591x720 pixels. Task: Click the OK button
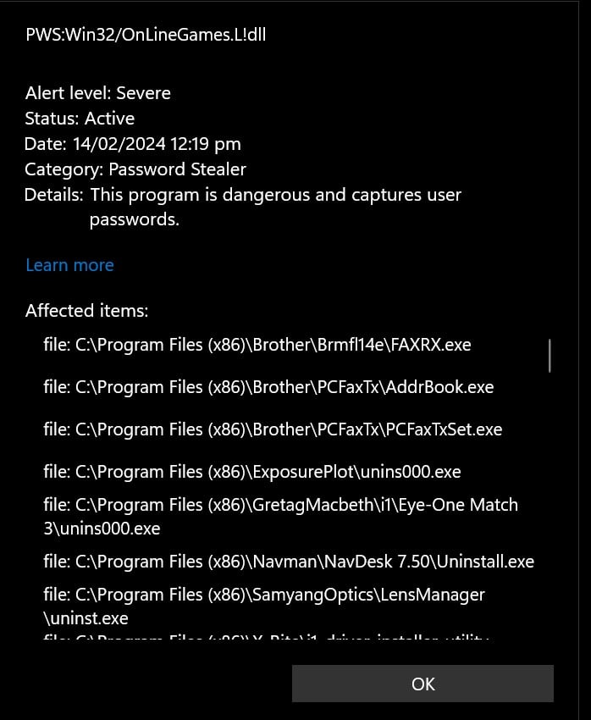point(423,684)
